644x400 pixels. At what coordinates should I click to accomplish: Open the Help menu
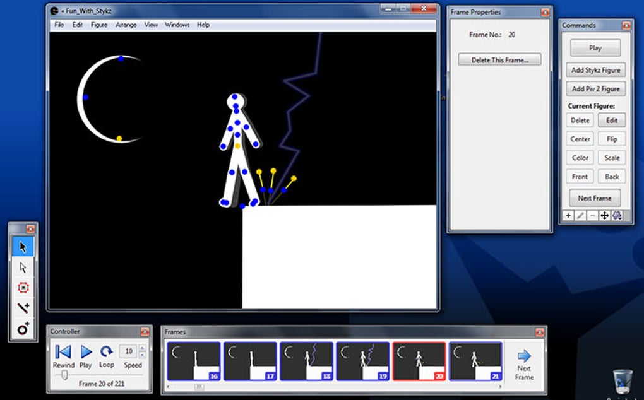click(x=203, y=25)
